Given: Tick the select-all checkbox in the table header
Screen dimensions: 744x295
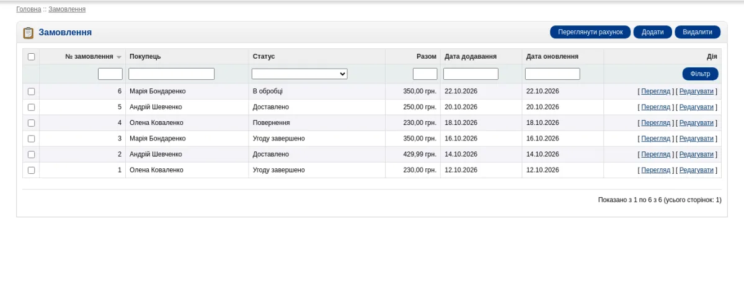Looking at the screenshot, I should pyautogui.click(x=31, y=56).
